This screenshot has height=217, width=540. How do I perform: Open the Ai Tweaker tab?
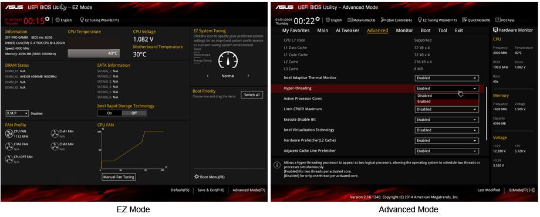[x=347, y=30]
